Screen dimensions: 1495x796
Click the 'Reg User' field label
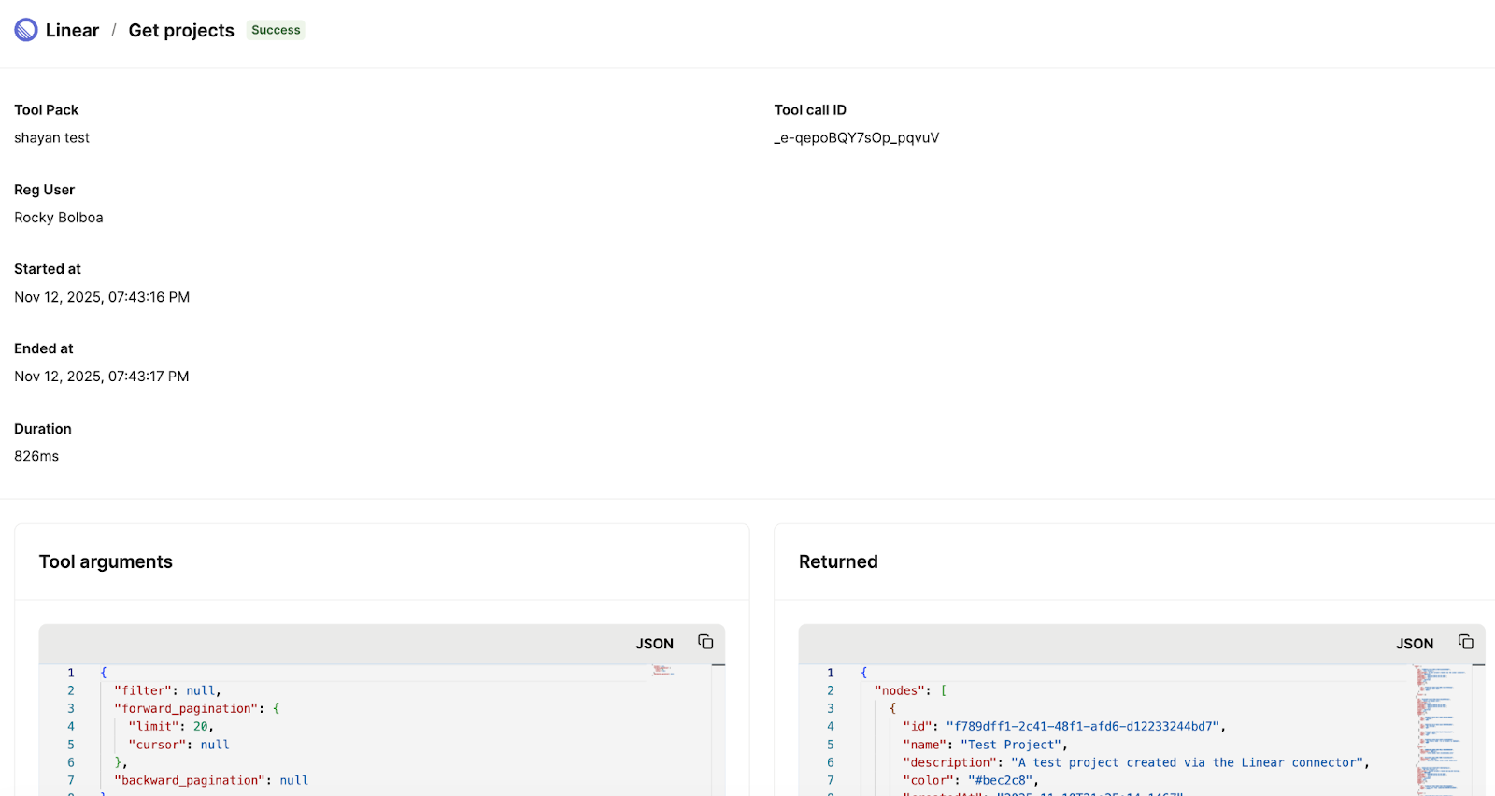tap(45, 190)
